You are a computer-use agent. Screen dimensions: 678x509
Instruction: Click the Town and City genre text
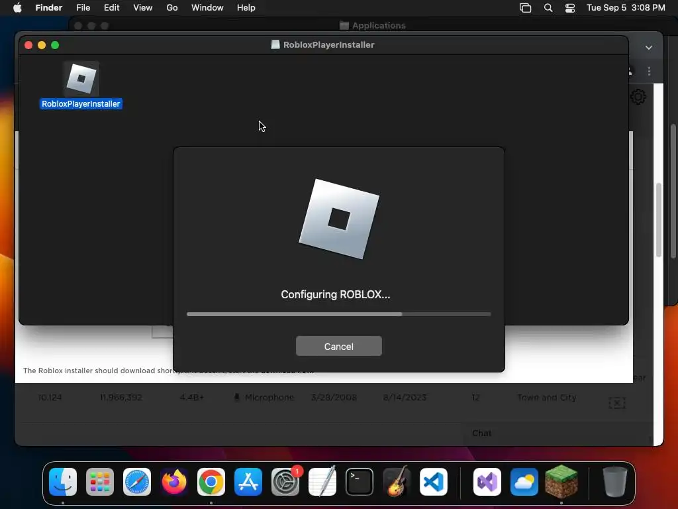546,398
